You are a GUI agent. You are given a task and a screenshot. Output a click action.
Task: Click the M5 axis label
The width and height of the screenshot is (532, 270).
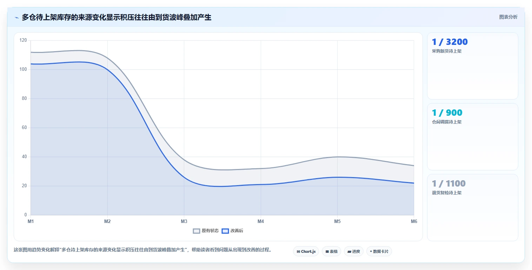337,222
